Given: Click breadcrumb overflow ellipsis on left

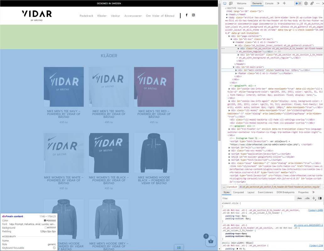Looking at the screenshot, I should click(224, 187).
